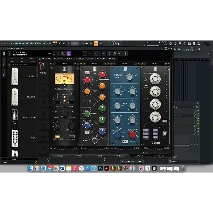Viewport: 213px width, 213px height.
Task: Click the bottom blue knob in FG-S right column
Action: (102, 131)
